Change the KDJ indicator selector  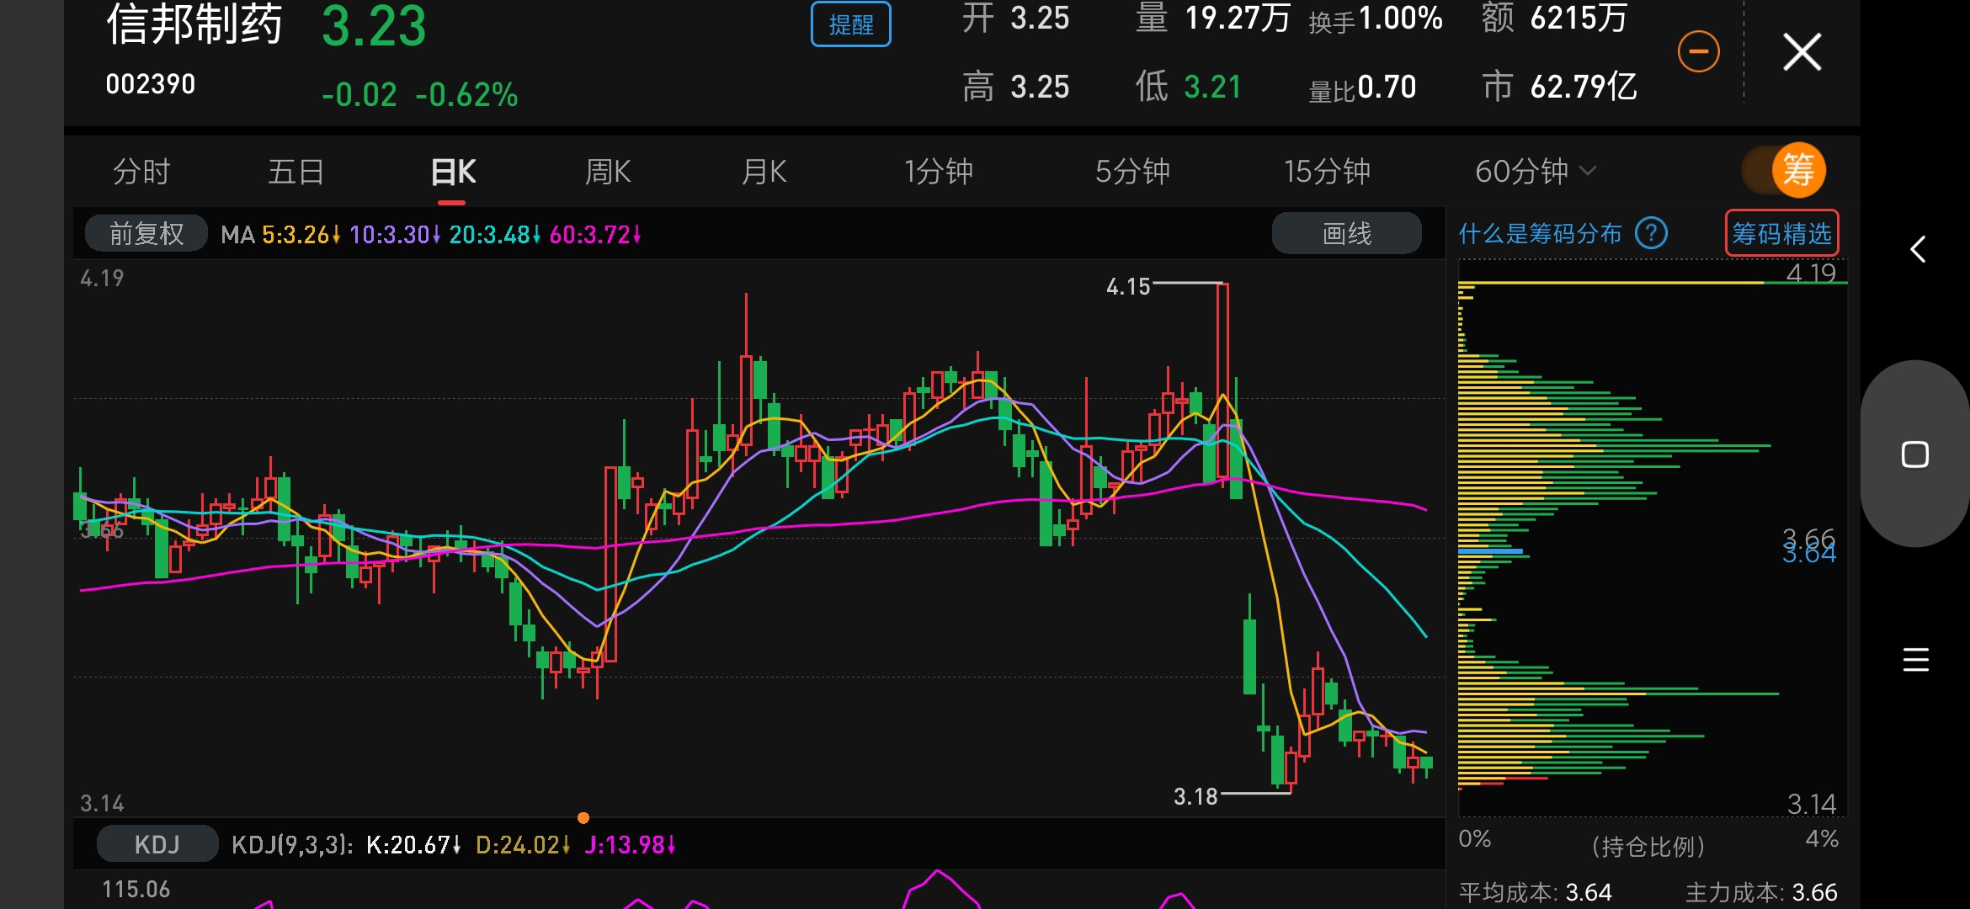pos(157,844)
